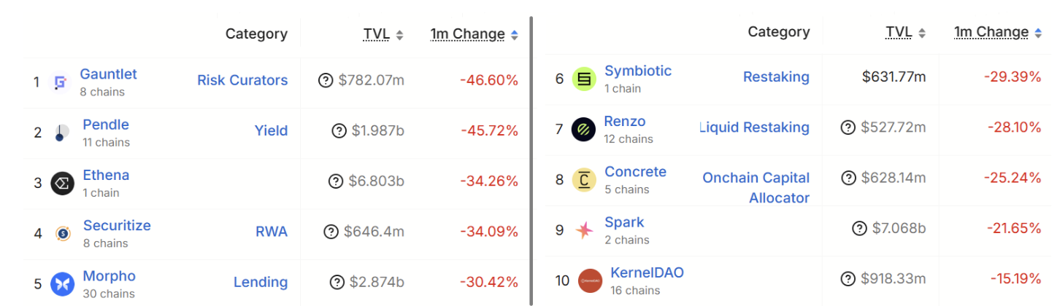
Task: Sort right table by 1m Change
Action: tap(997, 32)
